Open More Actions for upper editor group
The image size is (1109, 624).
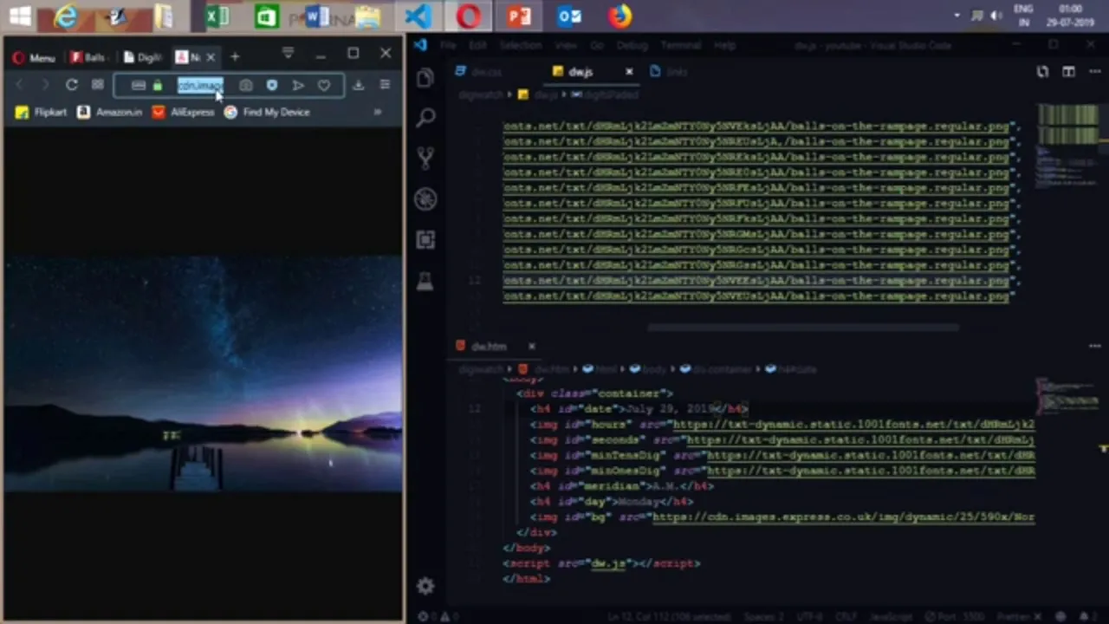click(x=1094, y=72)
